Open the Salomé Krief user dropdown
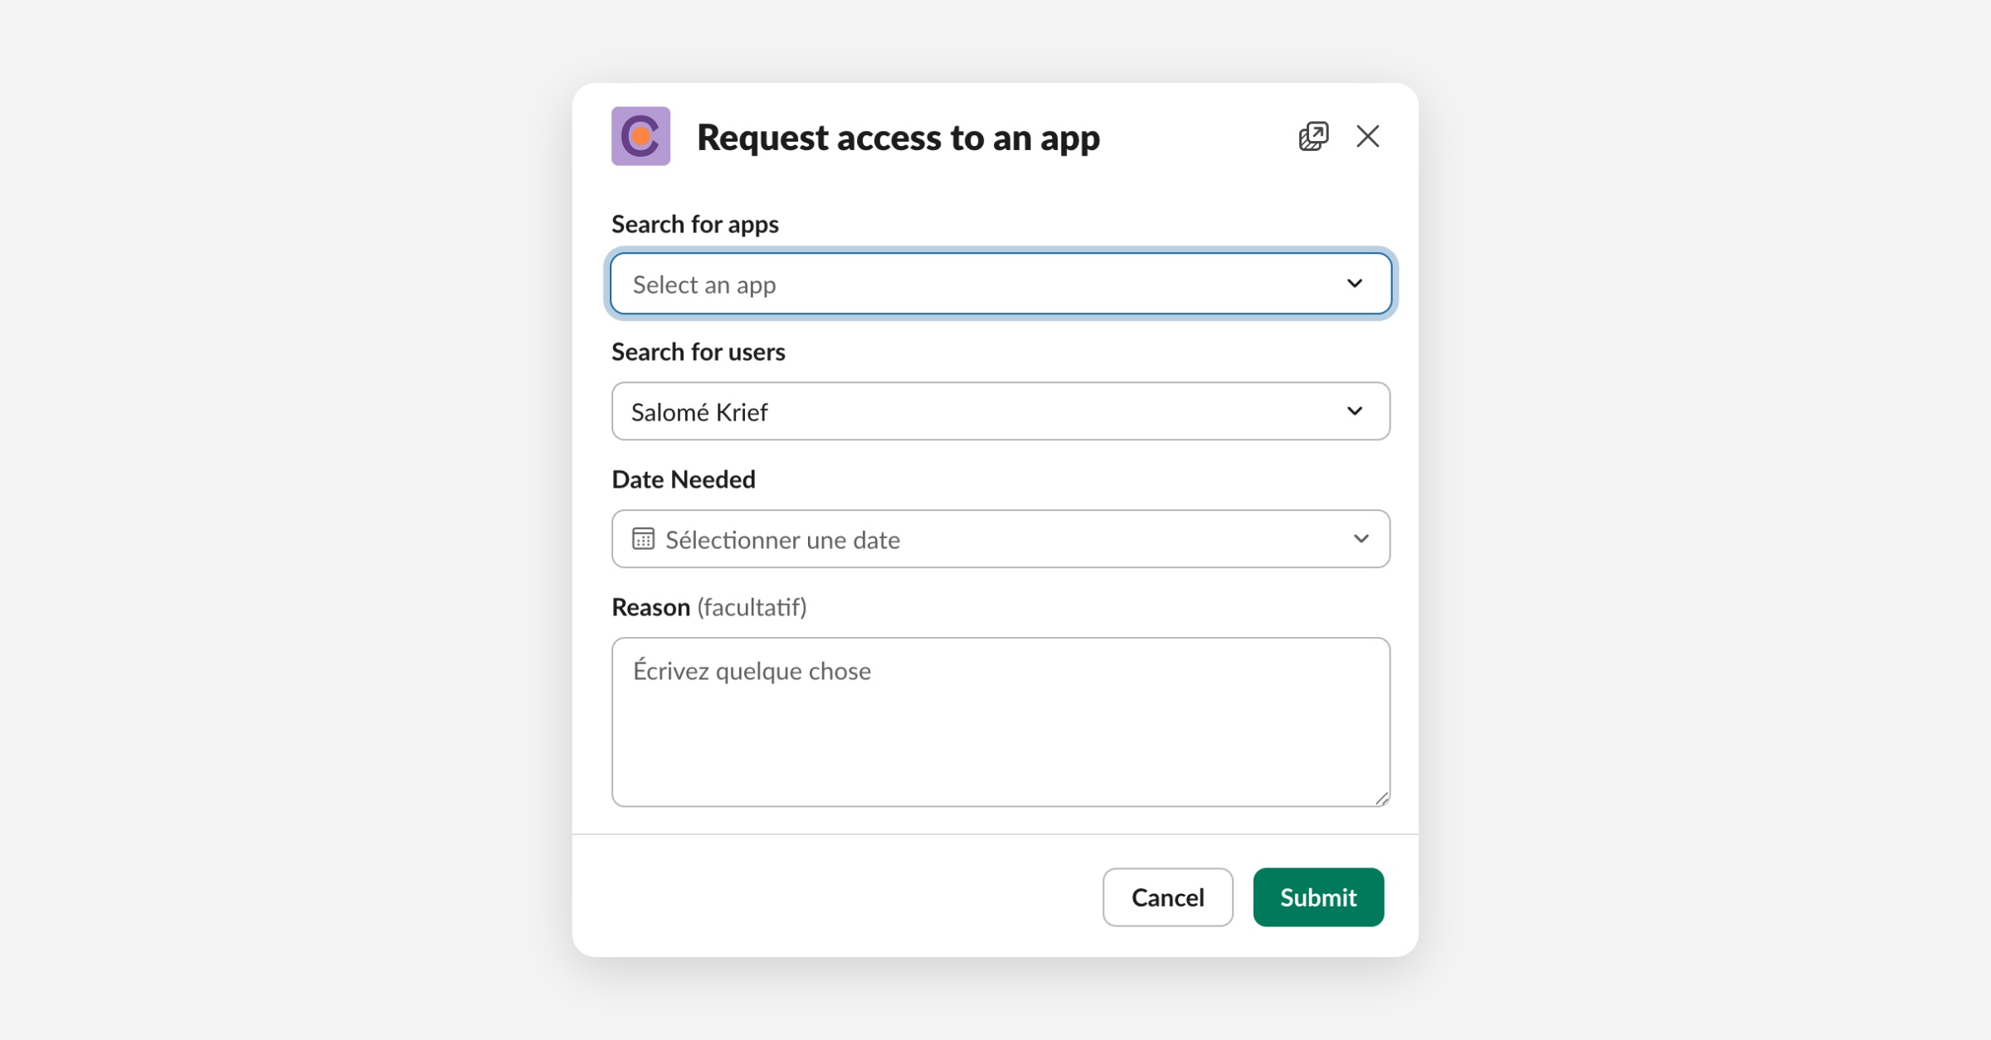The image size is (1991, 1040). point(979,411)
